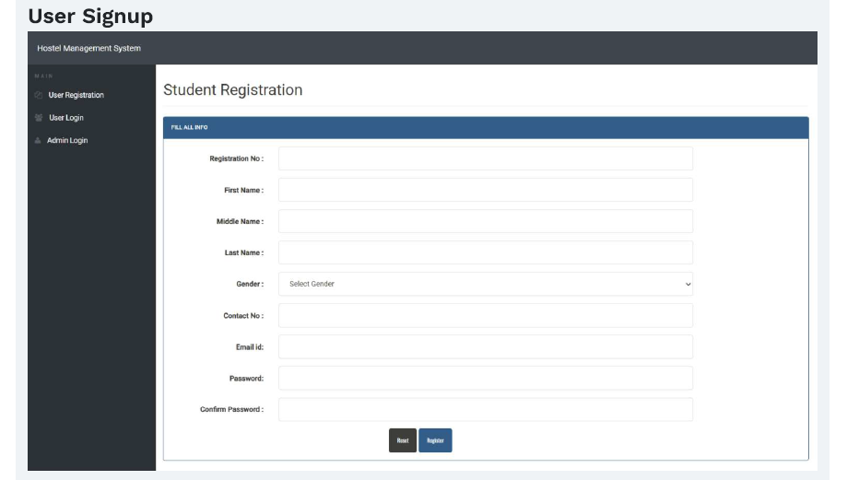Click Hostel Management System header title
The height and width of the screenshot is (480, 847).
(89, 48)
